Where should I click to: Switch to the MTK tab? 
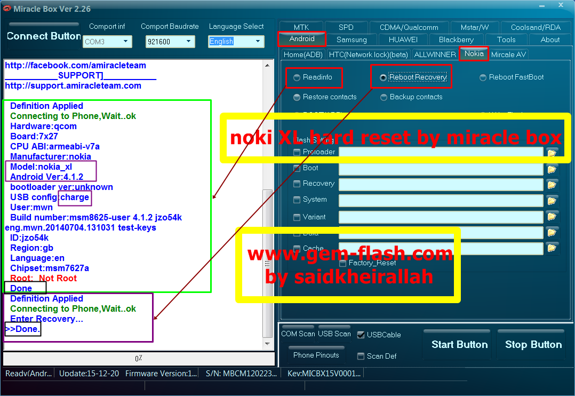point(301,27)
